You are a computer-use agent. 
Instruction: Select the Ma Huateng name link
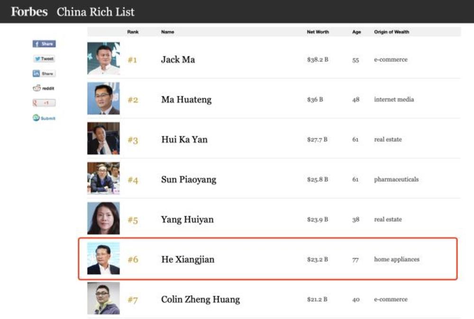186,100
